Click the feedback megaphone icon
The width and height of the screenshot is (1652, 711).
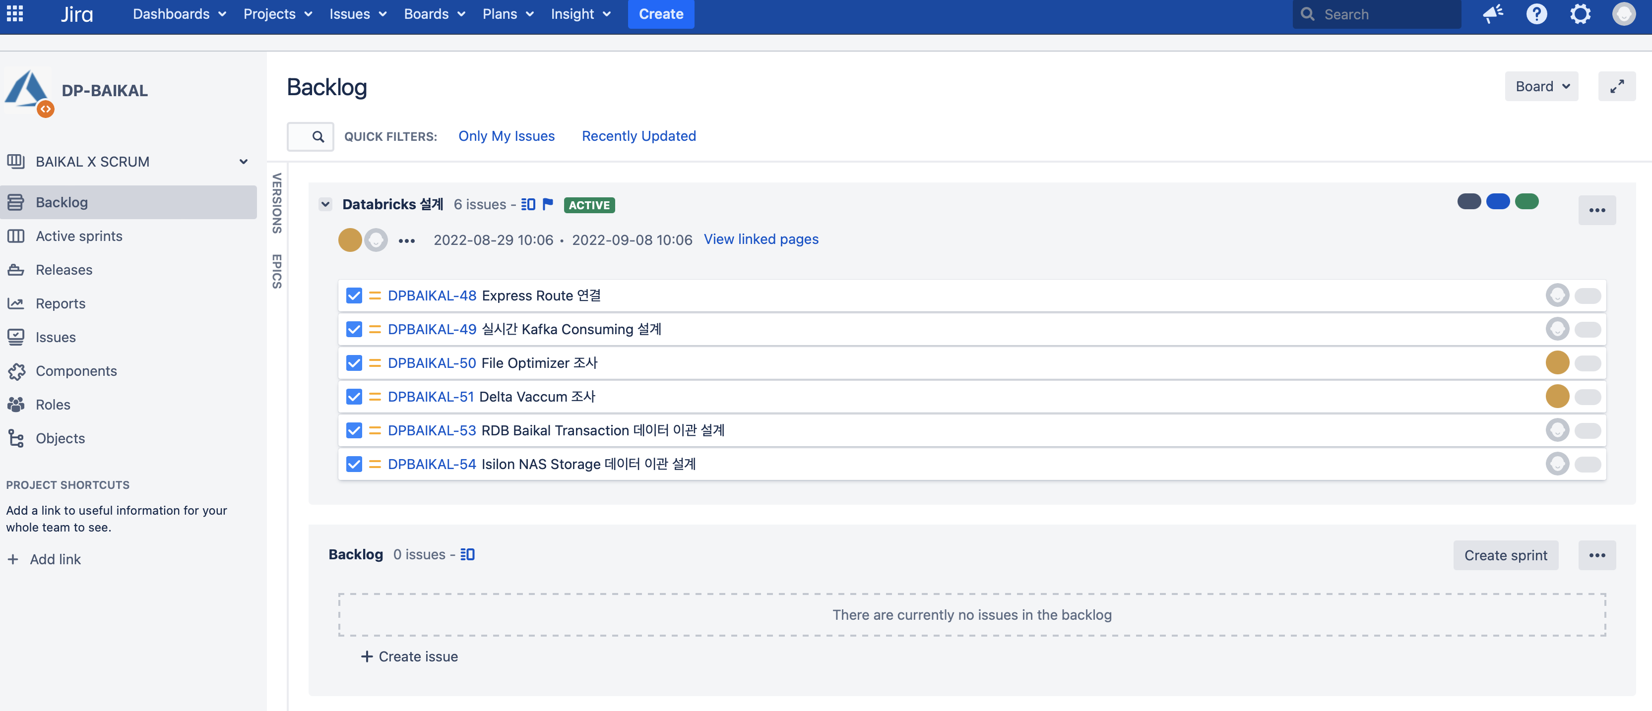(x=1492, y=13)
